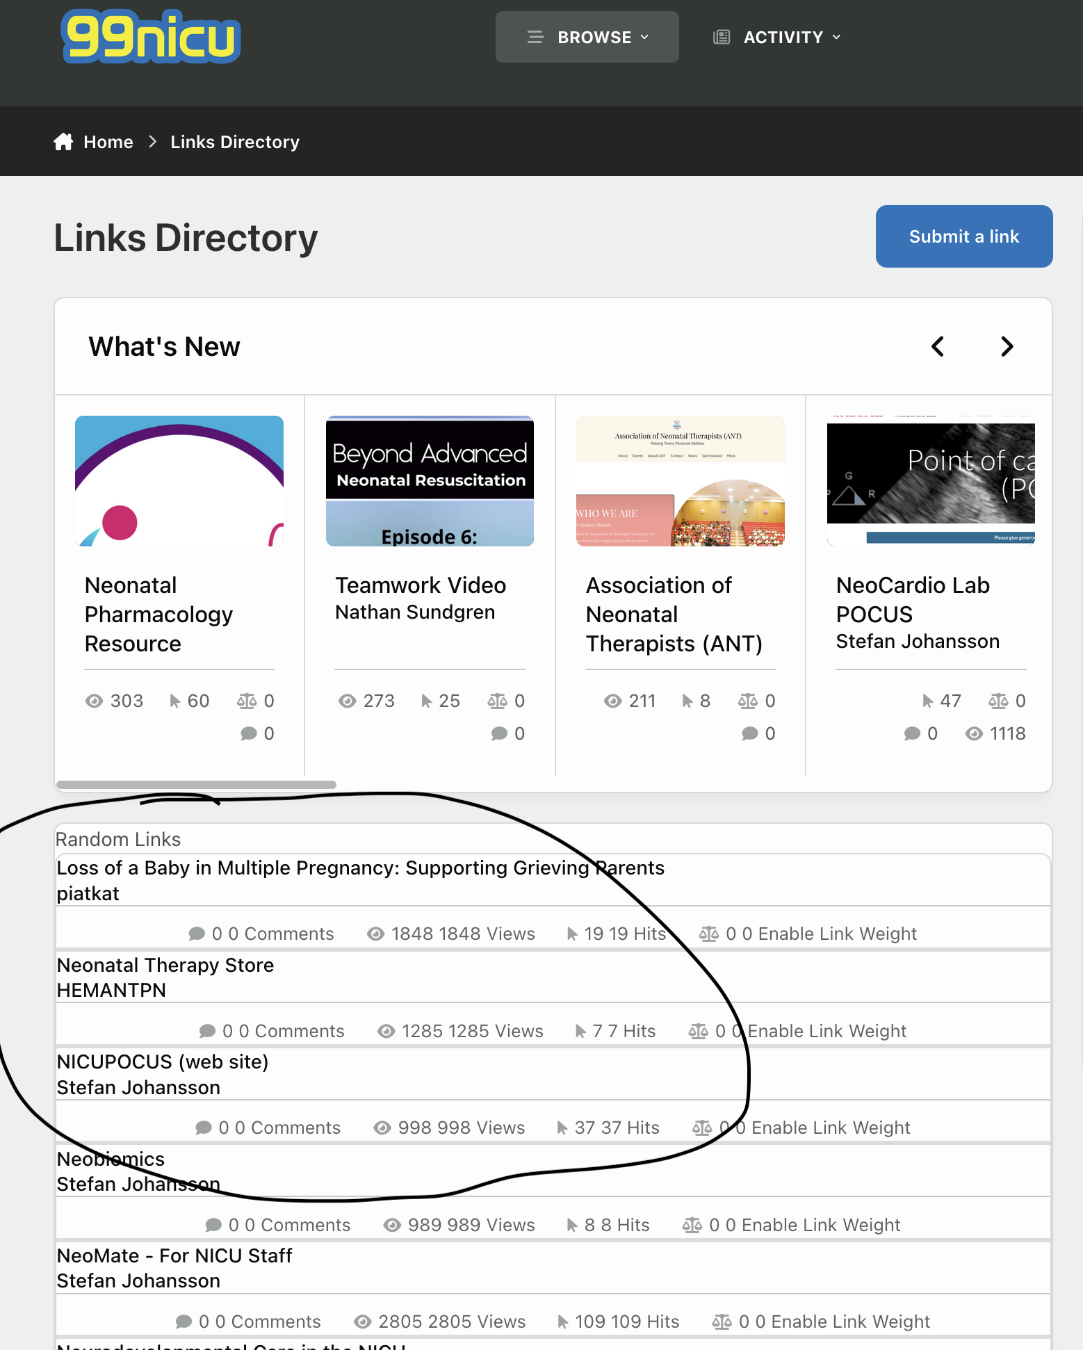
Task: Click author HEMANTPN
Action: point(111,991)
